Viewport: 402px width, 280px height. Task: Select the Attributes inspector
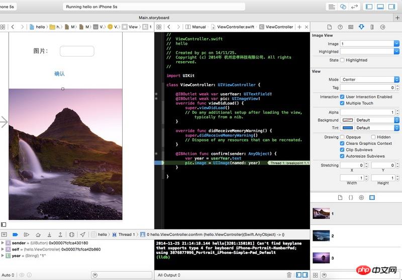point(361,27)
